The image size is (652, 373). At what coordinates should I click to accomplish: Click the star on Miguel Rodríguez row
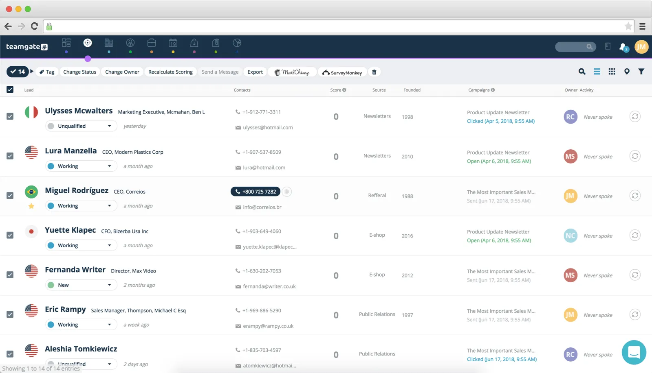pyautogui.click(x=31, y=206)
